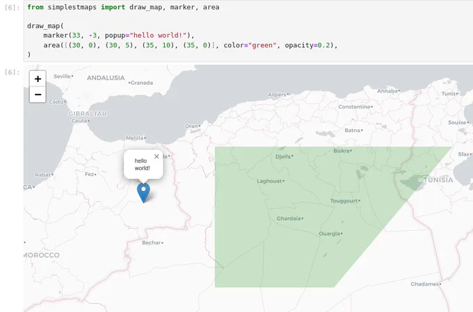Click the simplestmaps module name in import line
This screenshot has height=312, width=473.
[72, 7]
